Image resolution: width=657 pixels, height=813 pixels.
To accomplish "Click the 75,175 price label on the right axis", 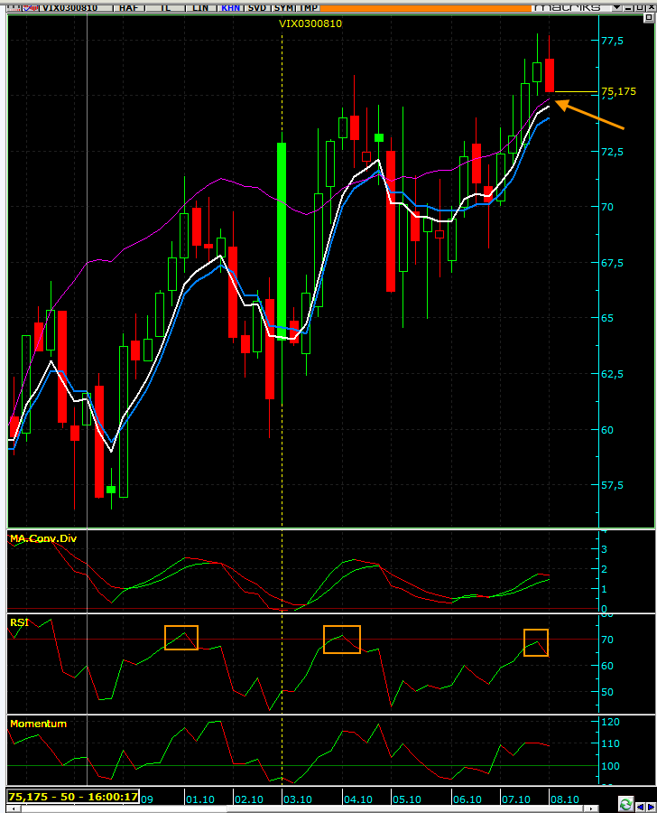I will 619,91.
